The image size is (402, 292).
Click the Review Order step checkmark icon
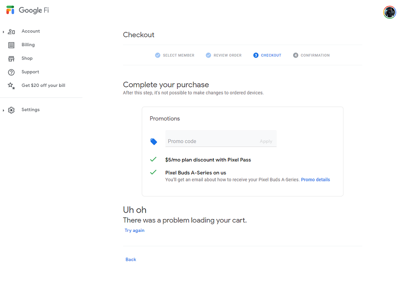pos(208,55)
